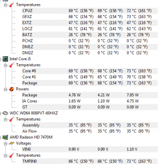
Task: Collapse the Voltages node under AMD Radeon
Action: [5, 143]
